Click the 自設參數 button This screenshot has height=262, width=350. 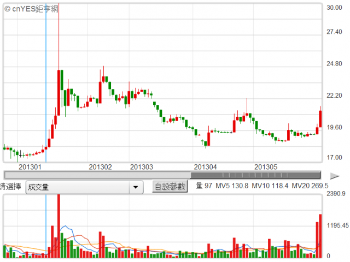coord(170,187)
